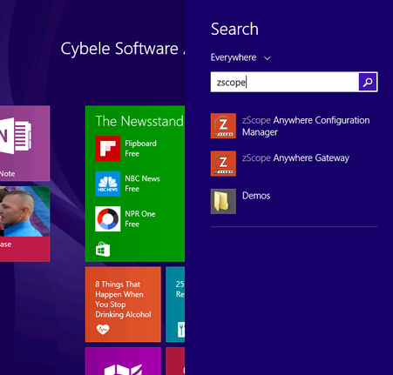Screen dimensions: 393x375
Task: Open the Flipboard app icon
Action: click(x=108, y=148)
